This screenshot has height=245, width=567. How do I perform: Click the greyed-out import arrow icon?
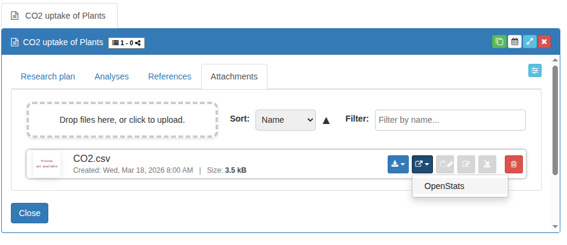(x=487, y=164)
